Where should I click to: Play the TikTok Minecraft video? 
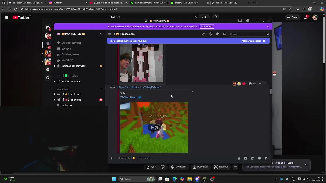point(152,128)
